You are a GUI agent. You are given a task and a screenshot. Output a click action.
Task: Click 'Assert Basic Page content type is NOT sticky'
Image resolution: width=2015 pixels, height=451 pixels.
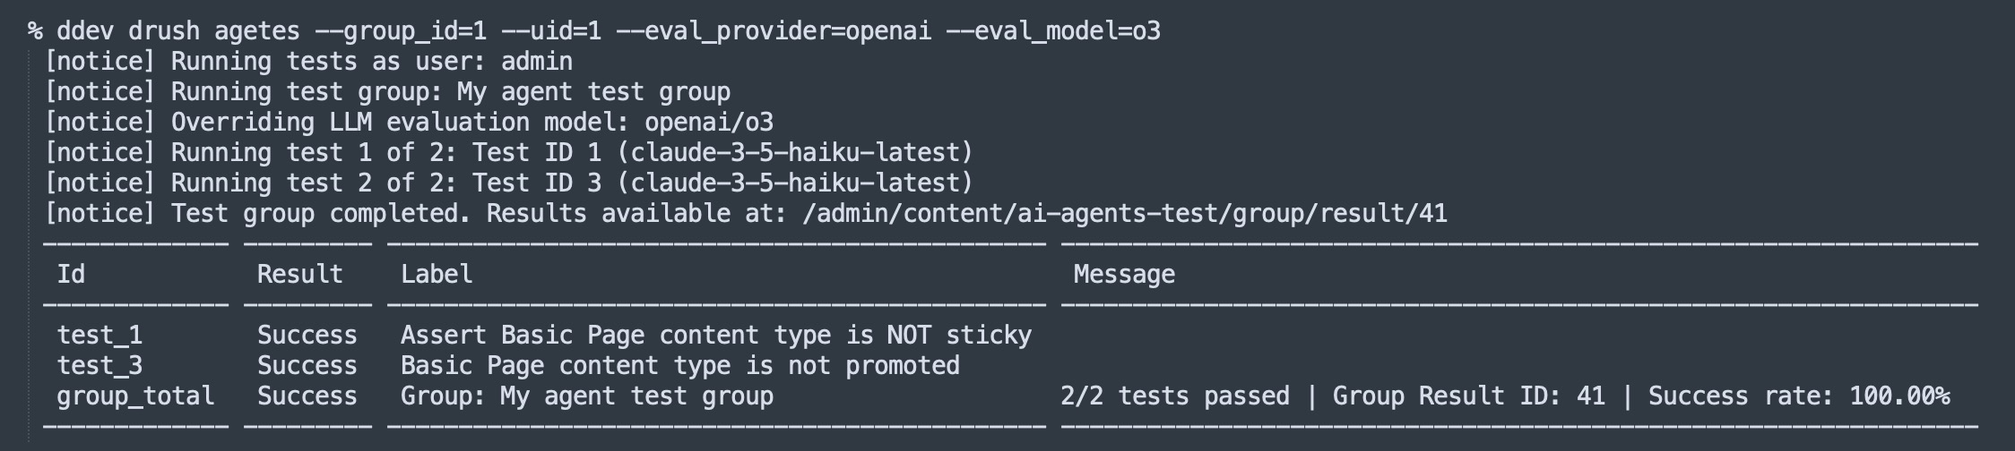pyautogui.click(x=716, y=336)
